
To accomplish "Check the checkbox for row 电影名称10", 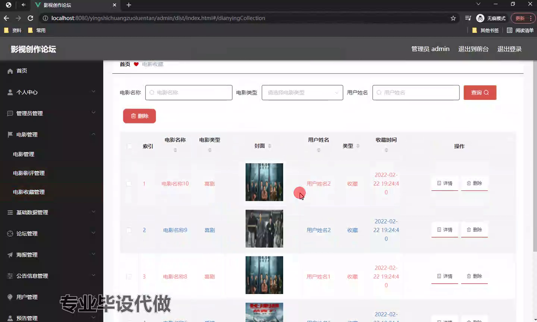I will [x=129, y=183].
